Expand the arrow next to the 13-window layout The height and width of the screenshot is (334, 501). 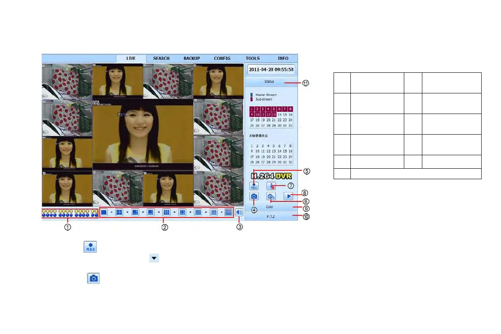(x=190, y=212)
